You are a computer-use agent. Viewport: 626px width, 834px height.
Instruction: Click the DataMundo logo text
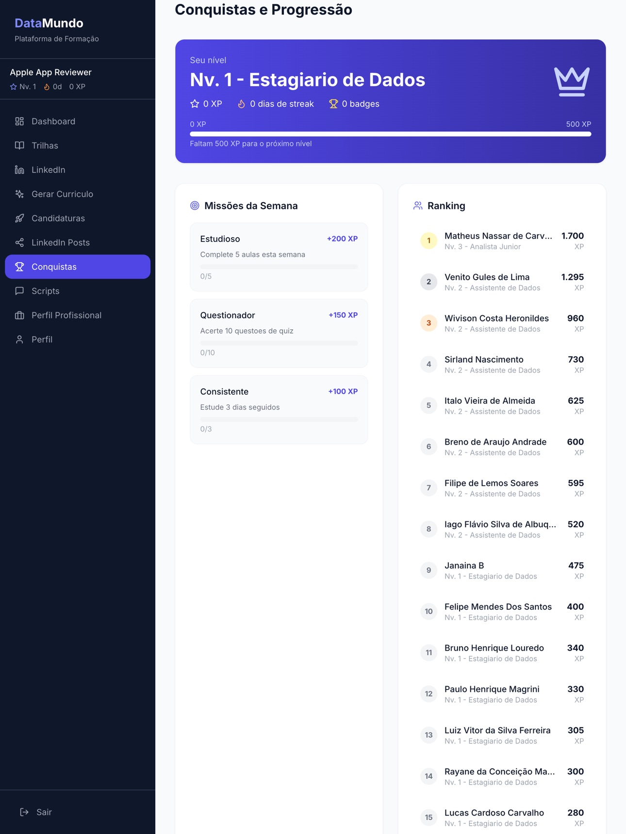point(49,23)
